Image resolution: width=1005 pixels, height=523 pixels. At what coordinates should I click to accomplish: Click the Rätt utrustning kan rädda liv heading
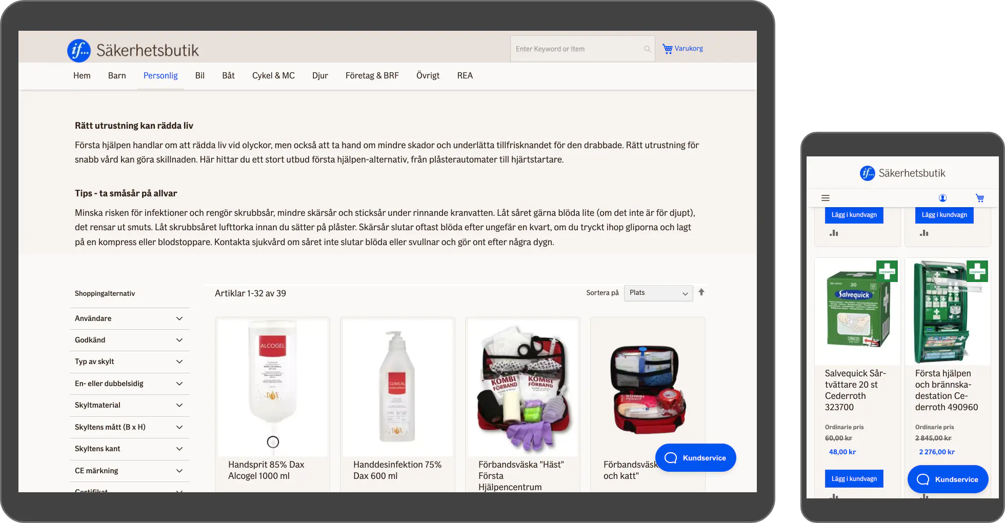pyautogui.click(x=134, y=126)
